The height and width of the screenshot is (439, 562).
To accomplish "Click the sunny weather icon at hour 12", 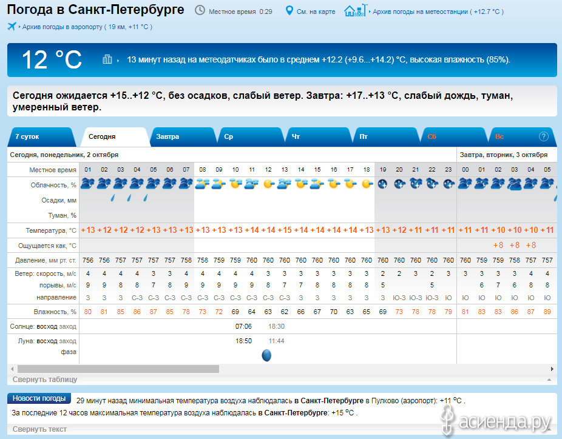I will (x=268, y=183).
